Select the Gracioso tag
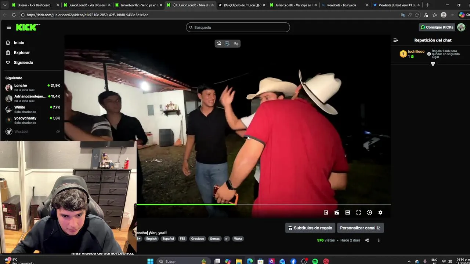This screenshot has width=470, height=264. (198, 239)
